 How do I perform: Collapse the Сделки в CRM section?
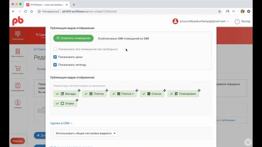coord(61,123)
